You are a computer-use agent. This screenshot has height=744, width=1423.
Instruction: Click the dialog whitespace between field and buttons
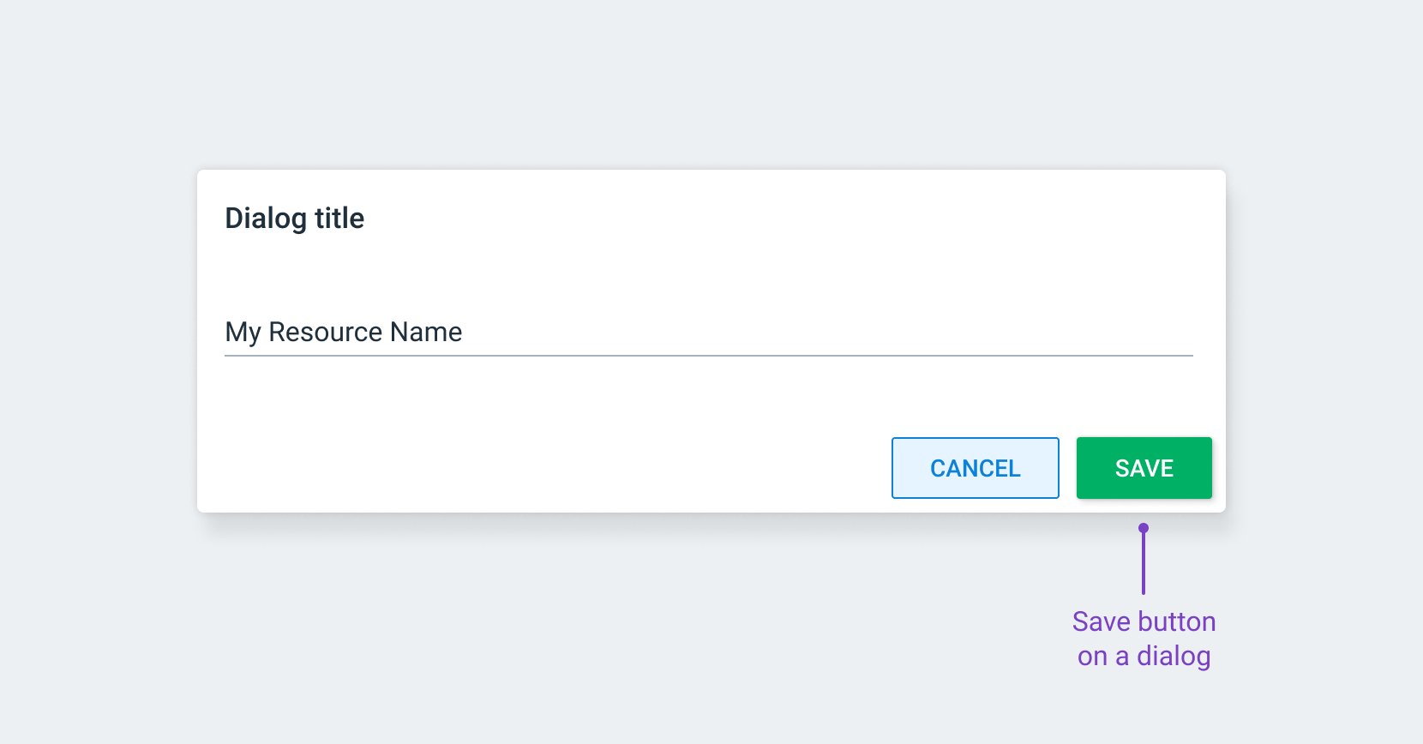(x=708, y=396)
